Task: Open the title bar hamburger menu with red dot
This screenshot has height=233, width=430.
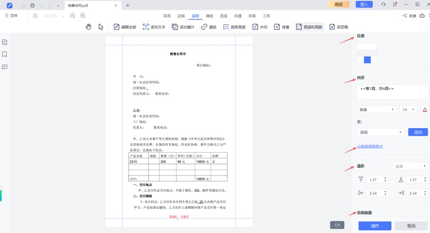Action: 395,4
